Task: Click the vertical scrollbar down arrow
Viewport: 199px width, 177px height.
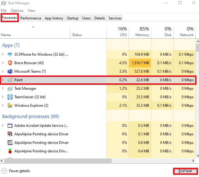Action: 198,156
